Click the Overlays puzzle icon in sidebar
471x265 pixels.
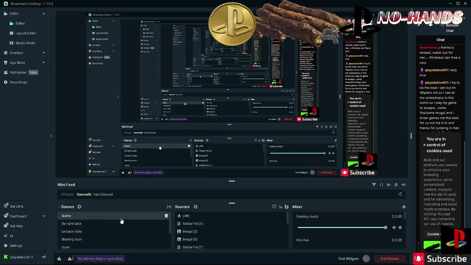6,53
